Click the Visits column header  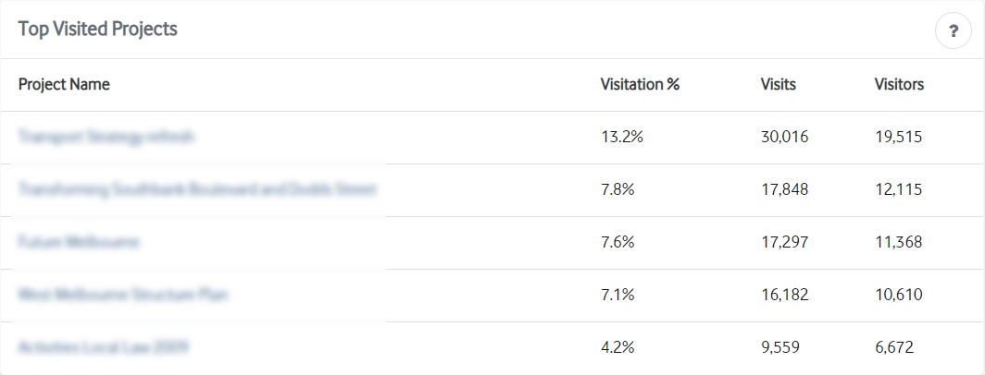point(779,84)
